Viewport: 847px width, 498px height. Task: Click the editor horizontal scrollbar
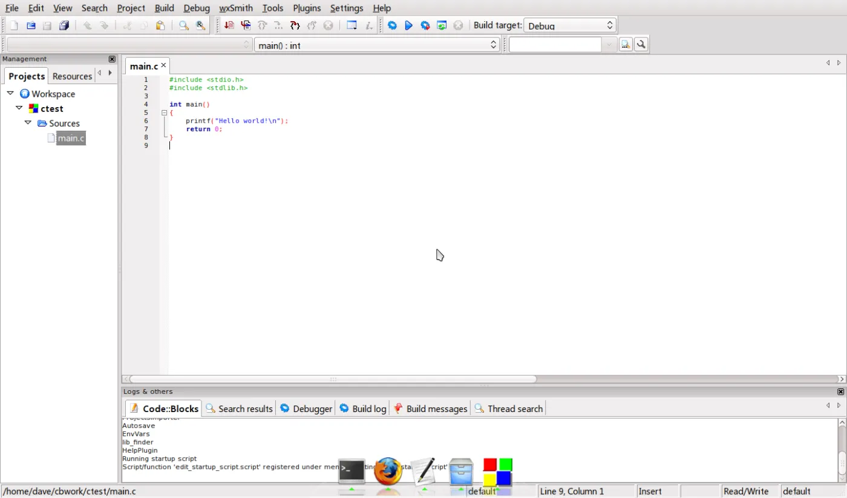pyautogui.click(x=333, y=379)
